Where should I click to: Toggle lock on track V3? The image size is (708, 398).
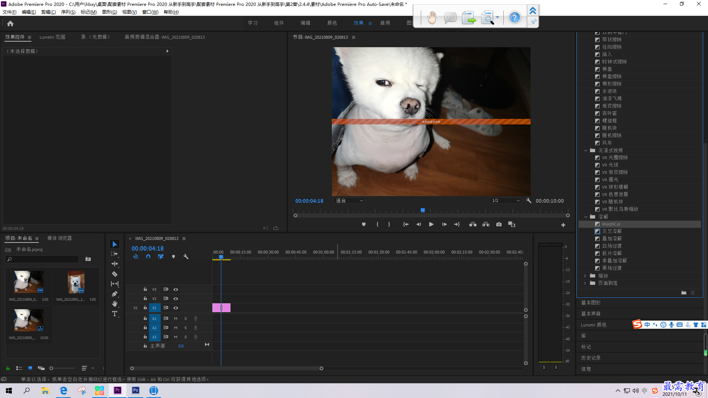click(x=145, y=289)
